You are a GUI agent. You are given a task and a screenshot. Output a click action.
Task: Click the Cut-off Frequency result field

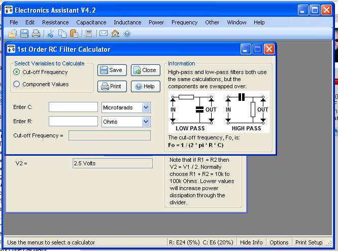pos(110,135)
